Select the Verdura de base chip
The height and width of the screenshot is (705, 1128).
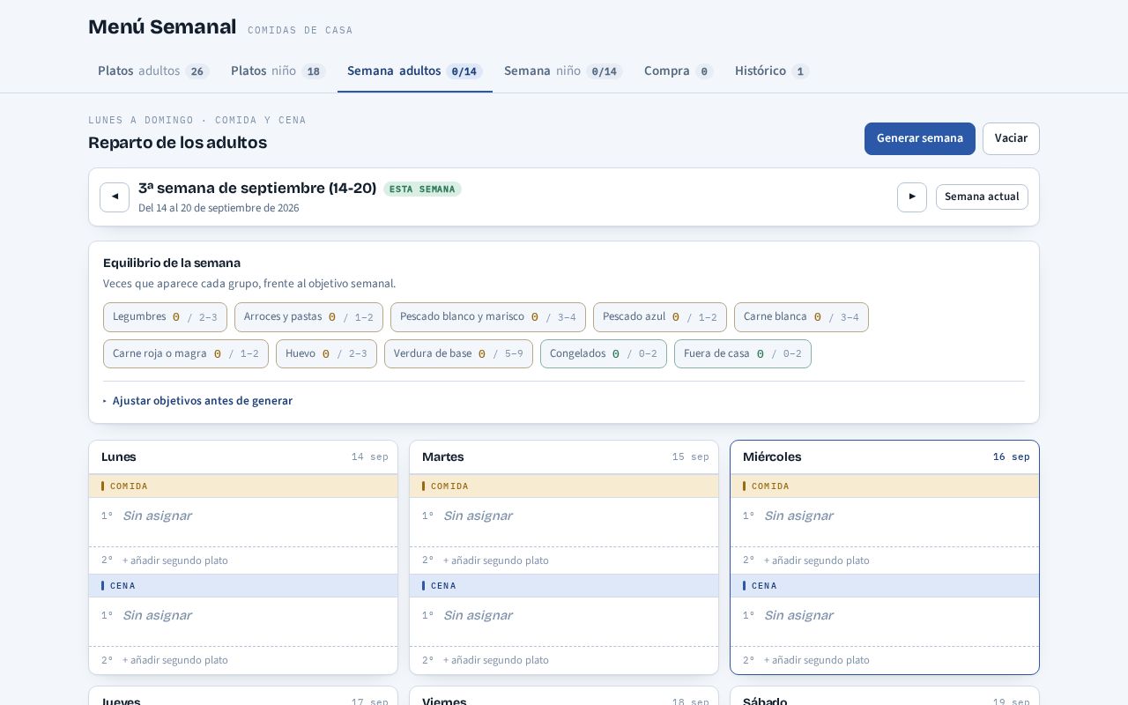pyautogui.click(x=458, y=354)
